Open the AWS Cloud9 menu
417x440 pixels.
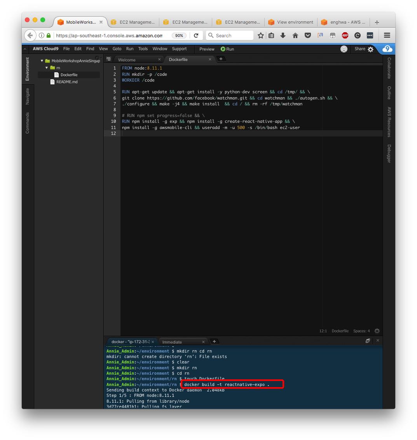45,49
